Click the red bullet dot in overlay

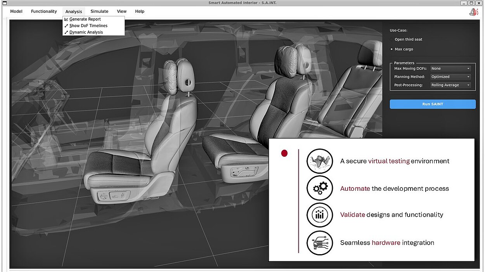284,154
